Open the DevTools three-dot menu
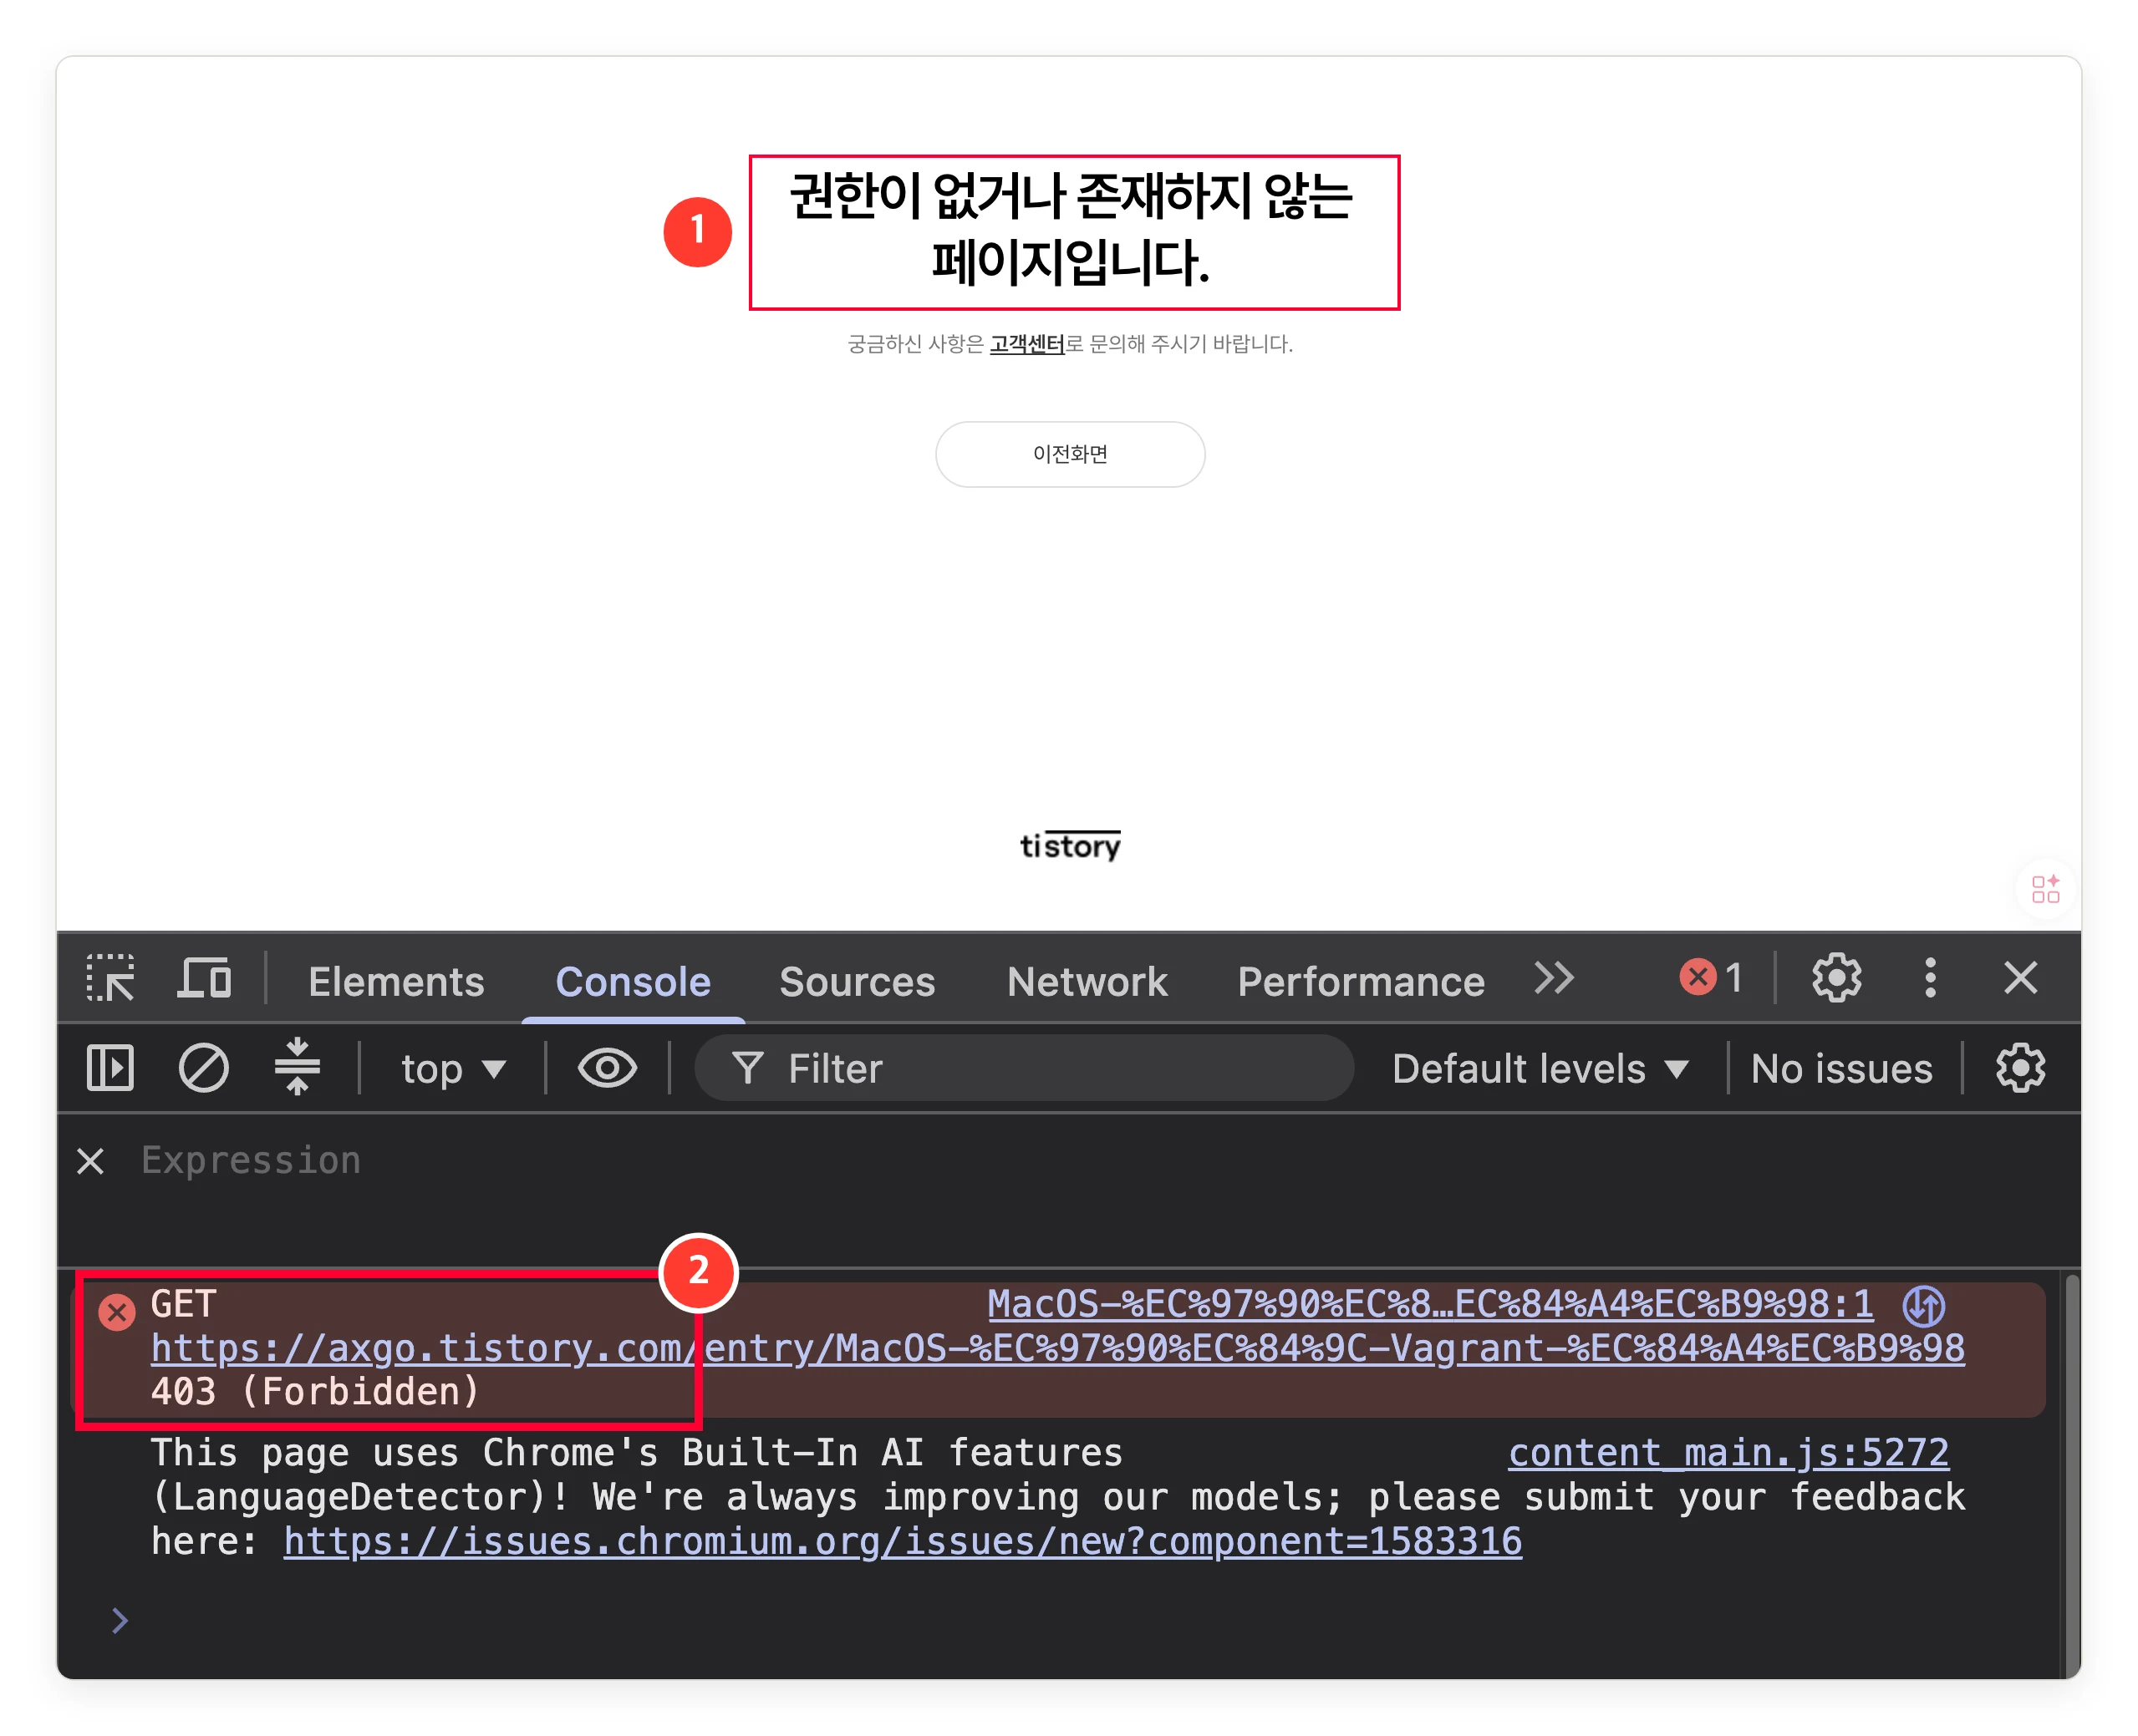2138x1736 pixels. pyautogui.click(x=1930, y=977)
